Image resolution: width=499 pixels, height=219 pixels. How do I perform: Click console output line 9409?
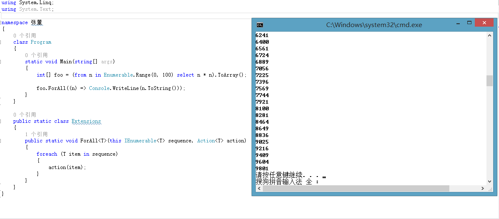click(x=262, y=155)
